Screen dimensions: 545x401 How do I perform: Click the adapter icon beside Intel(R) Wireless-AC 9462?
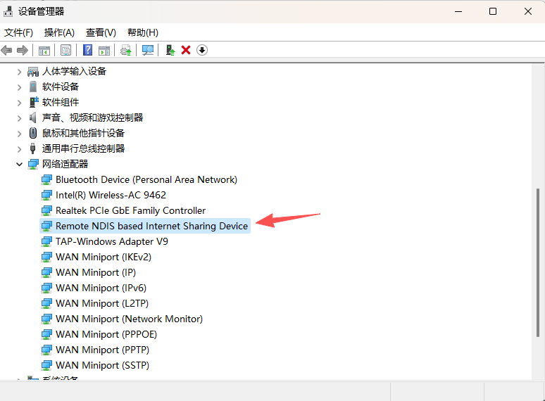(46, 195)
